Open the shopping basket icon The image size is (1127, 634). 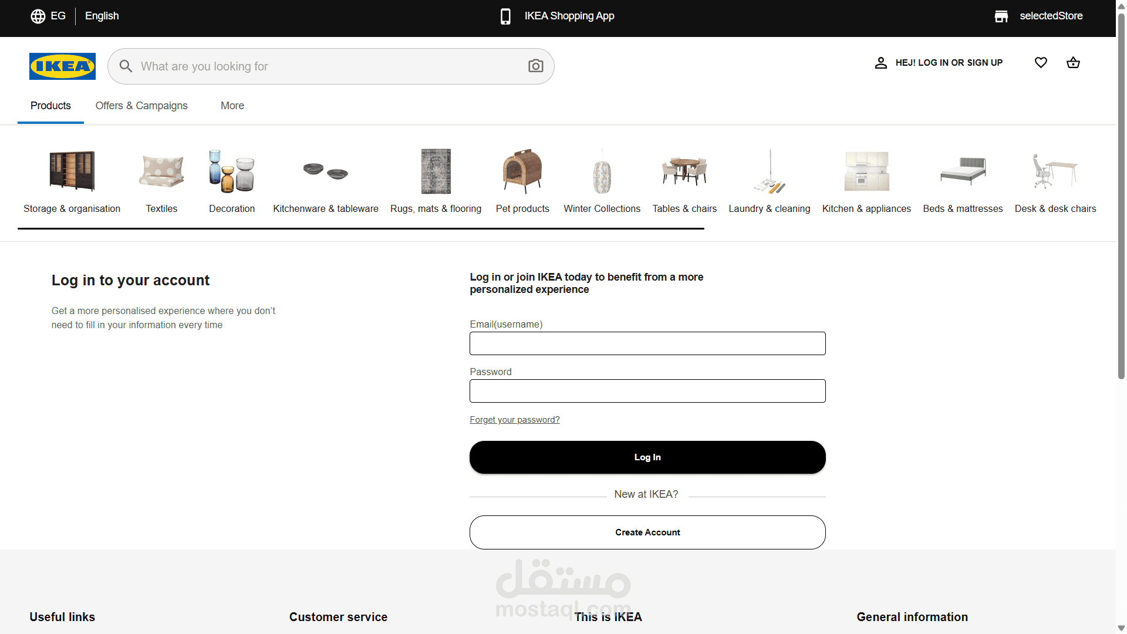pos(1073,62)
